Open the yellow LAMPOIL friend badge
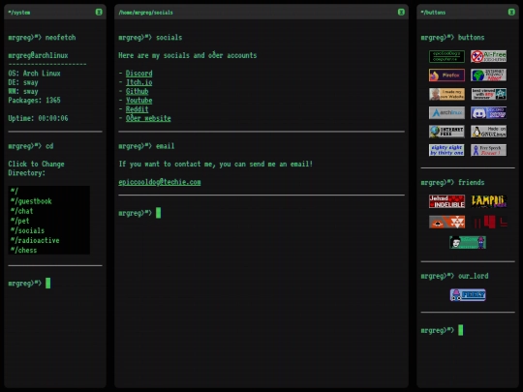 [489, 201]
